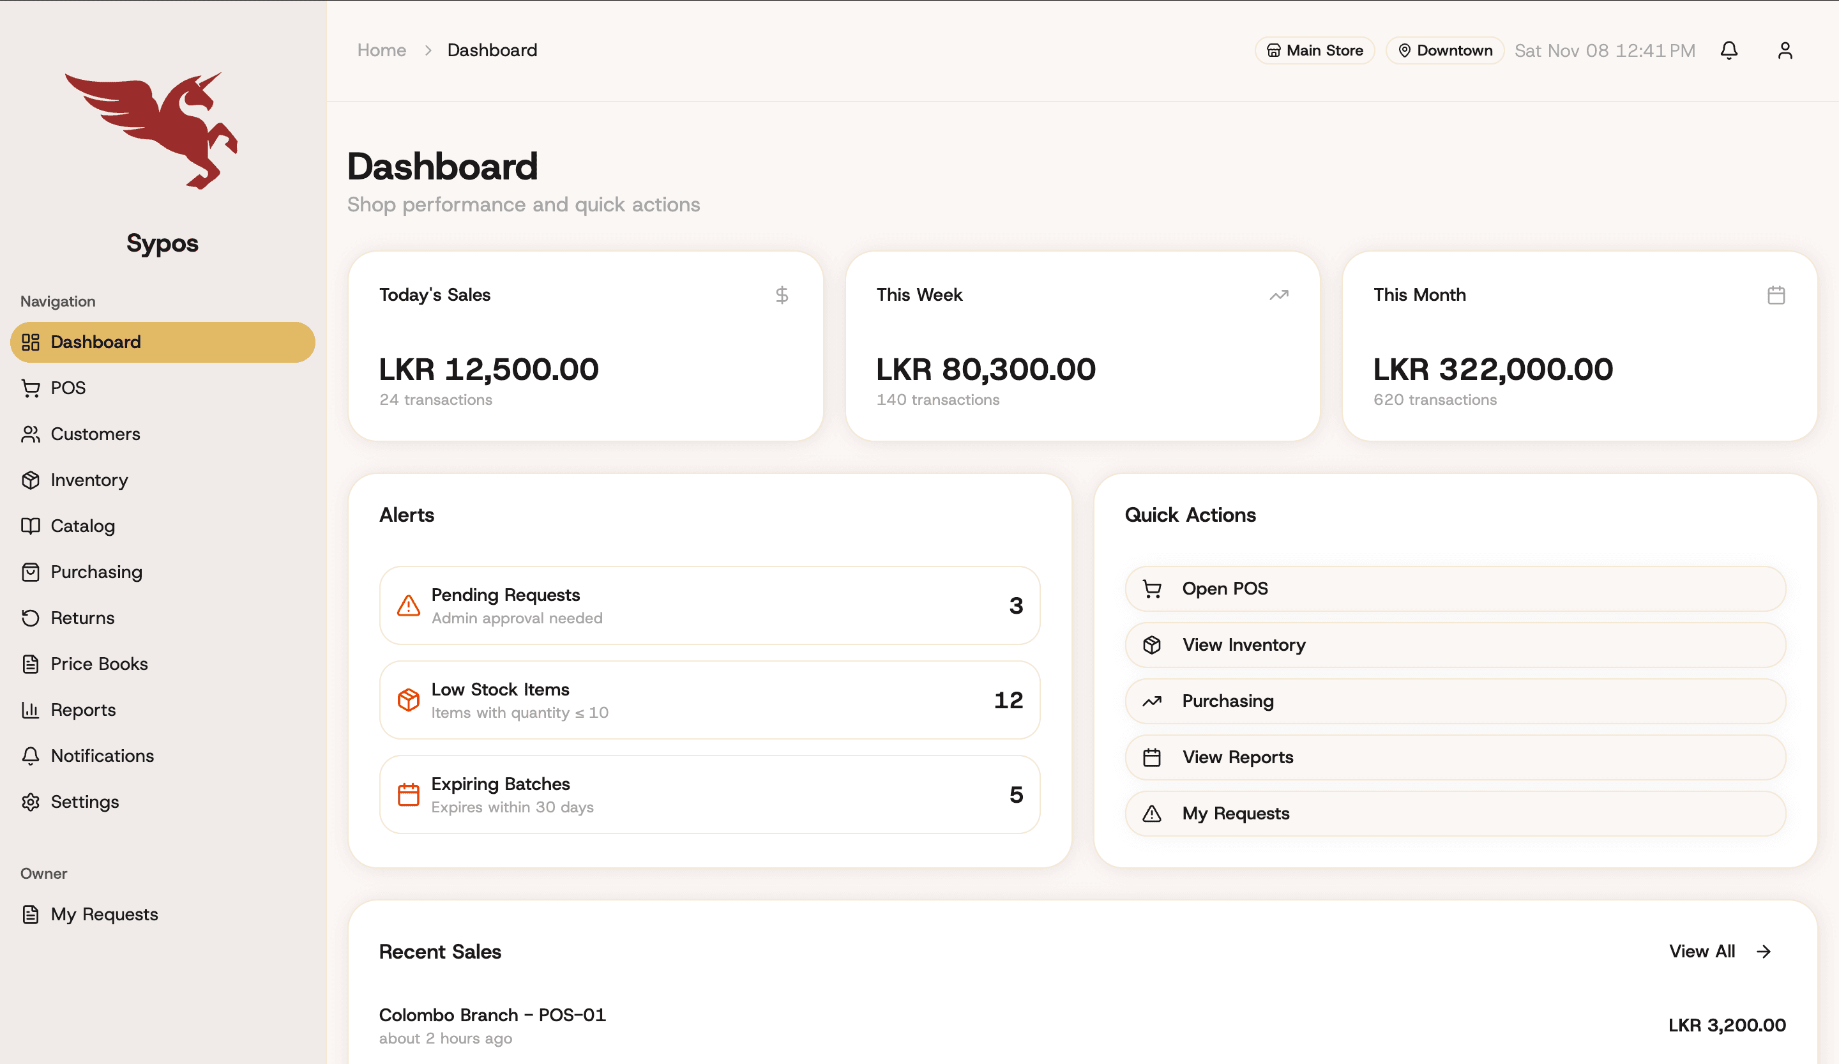Open My Requests under Owner section
Image resolution: width=1839 pixels, height=1064 pixels.
104,914
